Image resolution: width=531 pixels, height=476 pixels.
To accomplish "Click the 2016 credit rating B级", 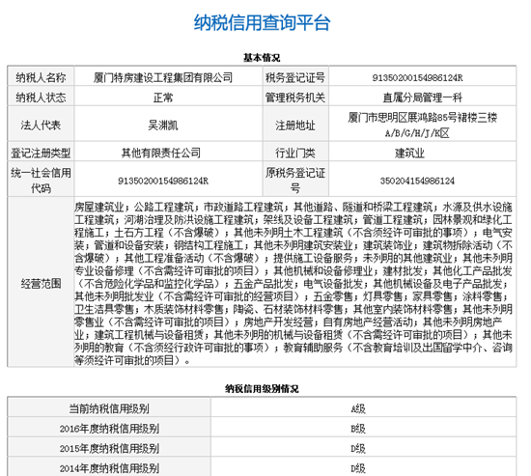I will (x=358, y=429).
